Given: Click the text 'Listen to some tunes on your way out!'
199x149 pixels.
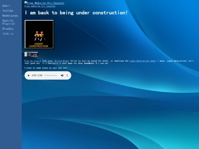Looking at the screenshot, I should pos(46,68).
